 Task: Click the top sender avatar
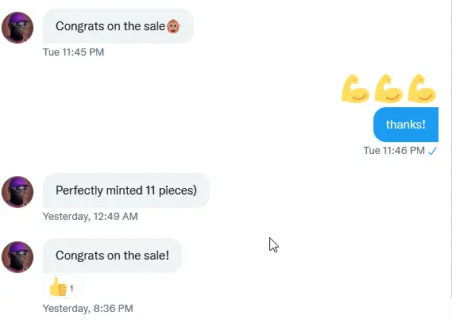pyautogui.click(x=17, y=28)
